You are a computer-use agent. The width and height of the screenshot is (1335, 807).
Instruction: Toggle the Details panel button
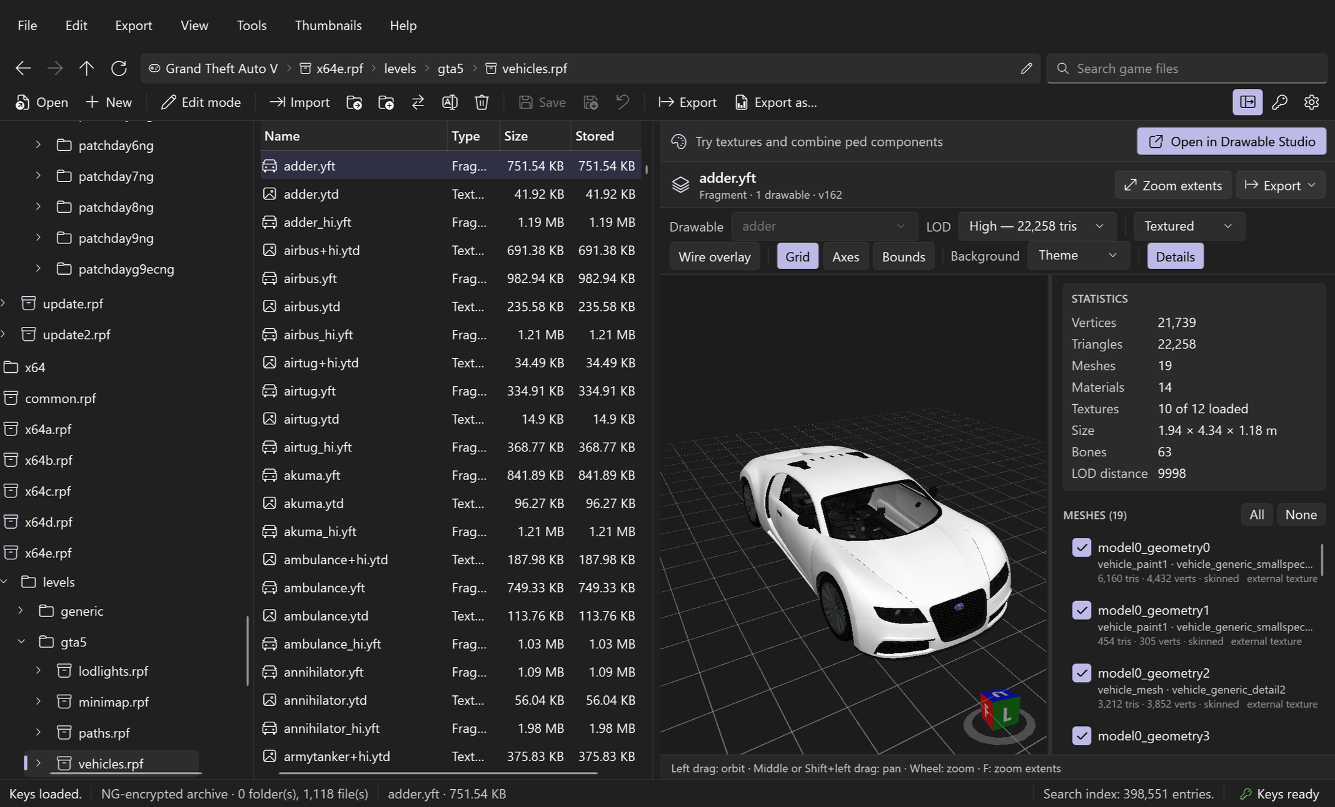tap(1175, 256)
